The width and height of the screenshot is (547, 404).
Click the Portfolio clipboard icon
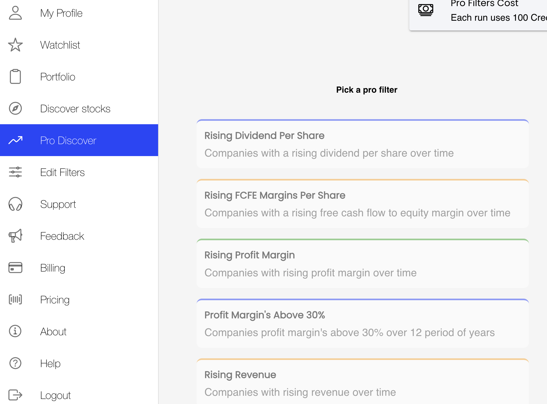(15, 77)
